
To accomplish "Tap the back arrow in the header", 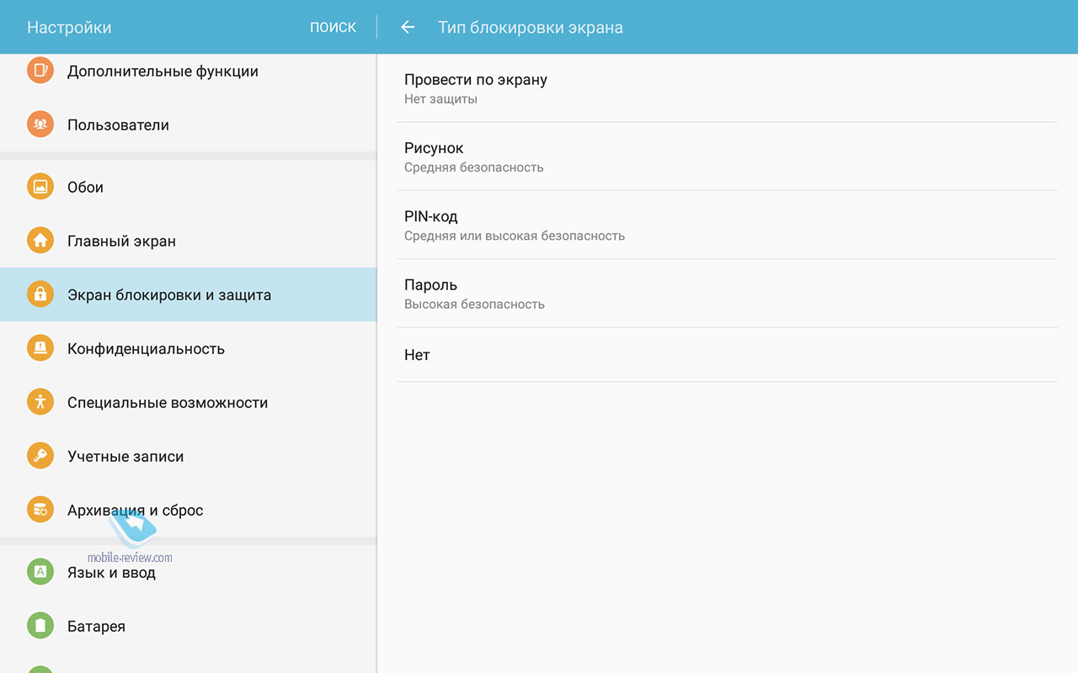I will point(408,27).
